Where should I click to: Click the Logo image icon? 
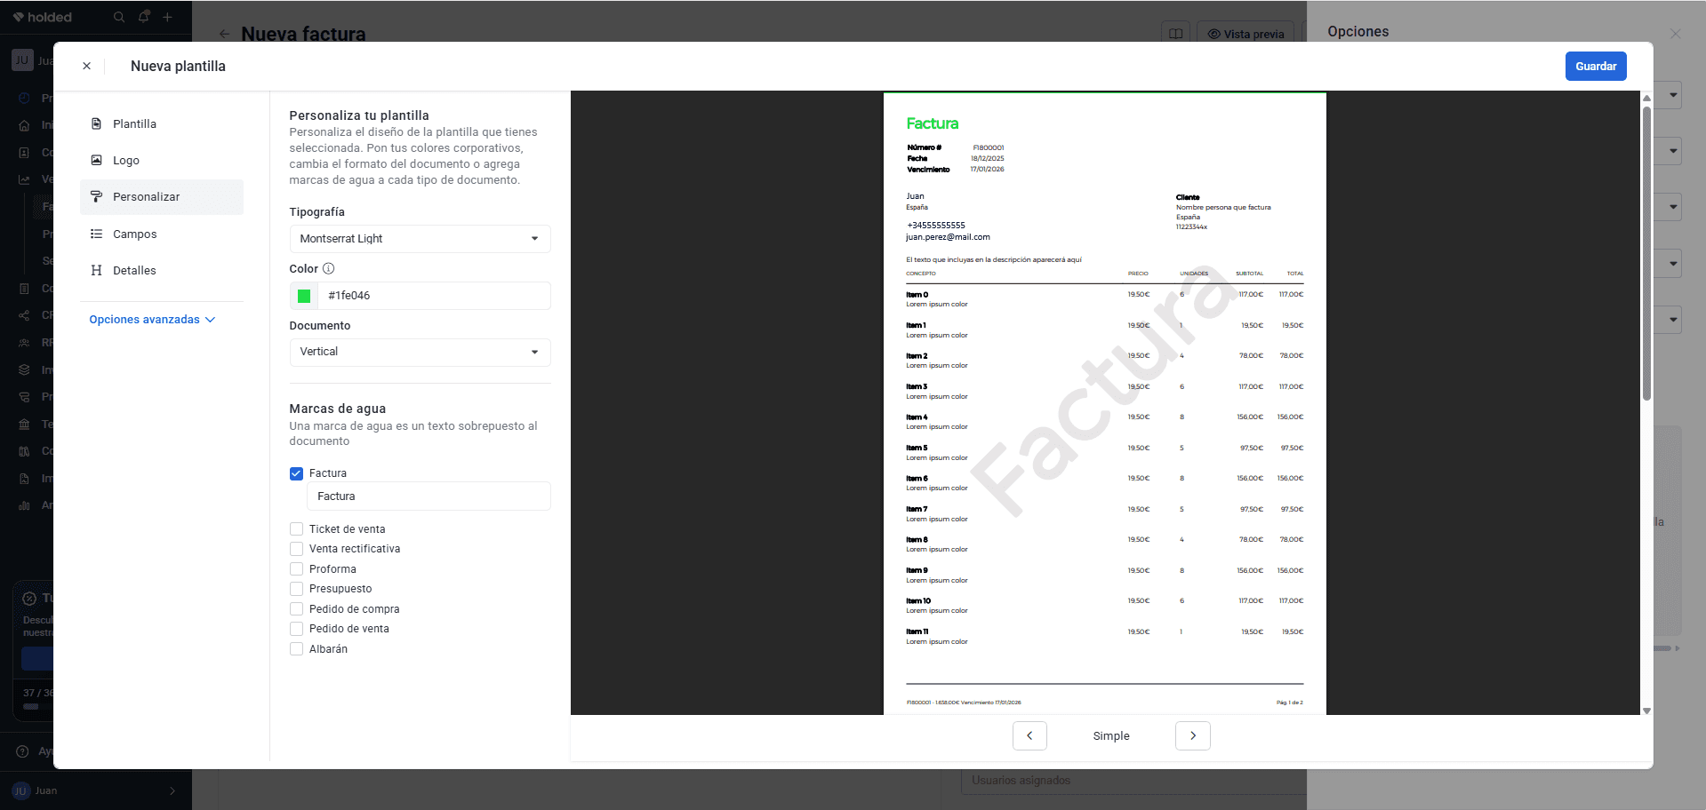click(x=96, y=160)
